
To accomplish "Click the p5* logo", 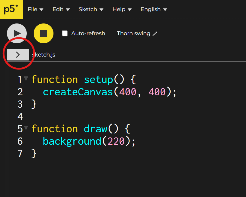I will click(x=11, y=9).
